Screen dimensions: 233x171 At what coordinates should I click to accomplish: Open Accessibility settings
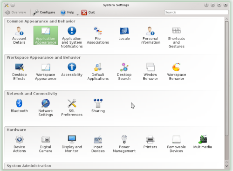click(72, 70)
